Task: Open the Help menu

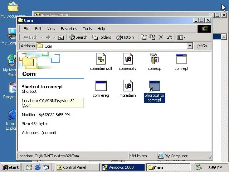Action: pyautogui.click(x=101, y=29)
